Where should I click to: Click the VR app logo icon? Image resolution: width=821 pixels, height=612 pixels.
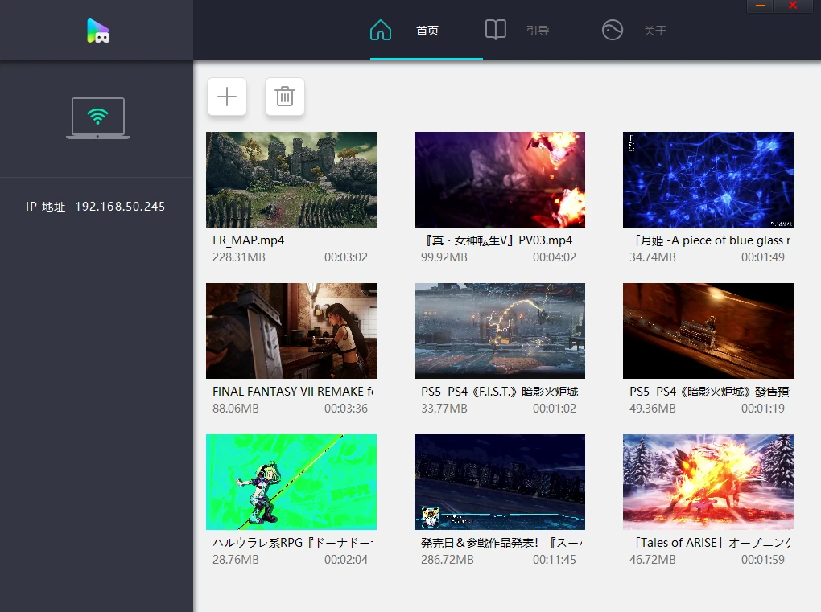[97, 31]
